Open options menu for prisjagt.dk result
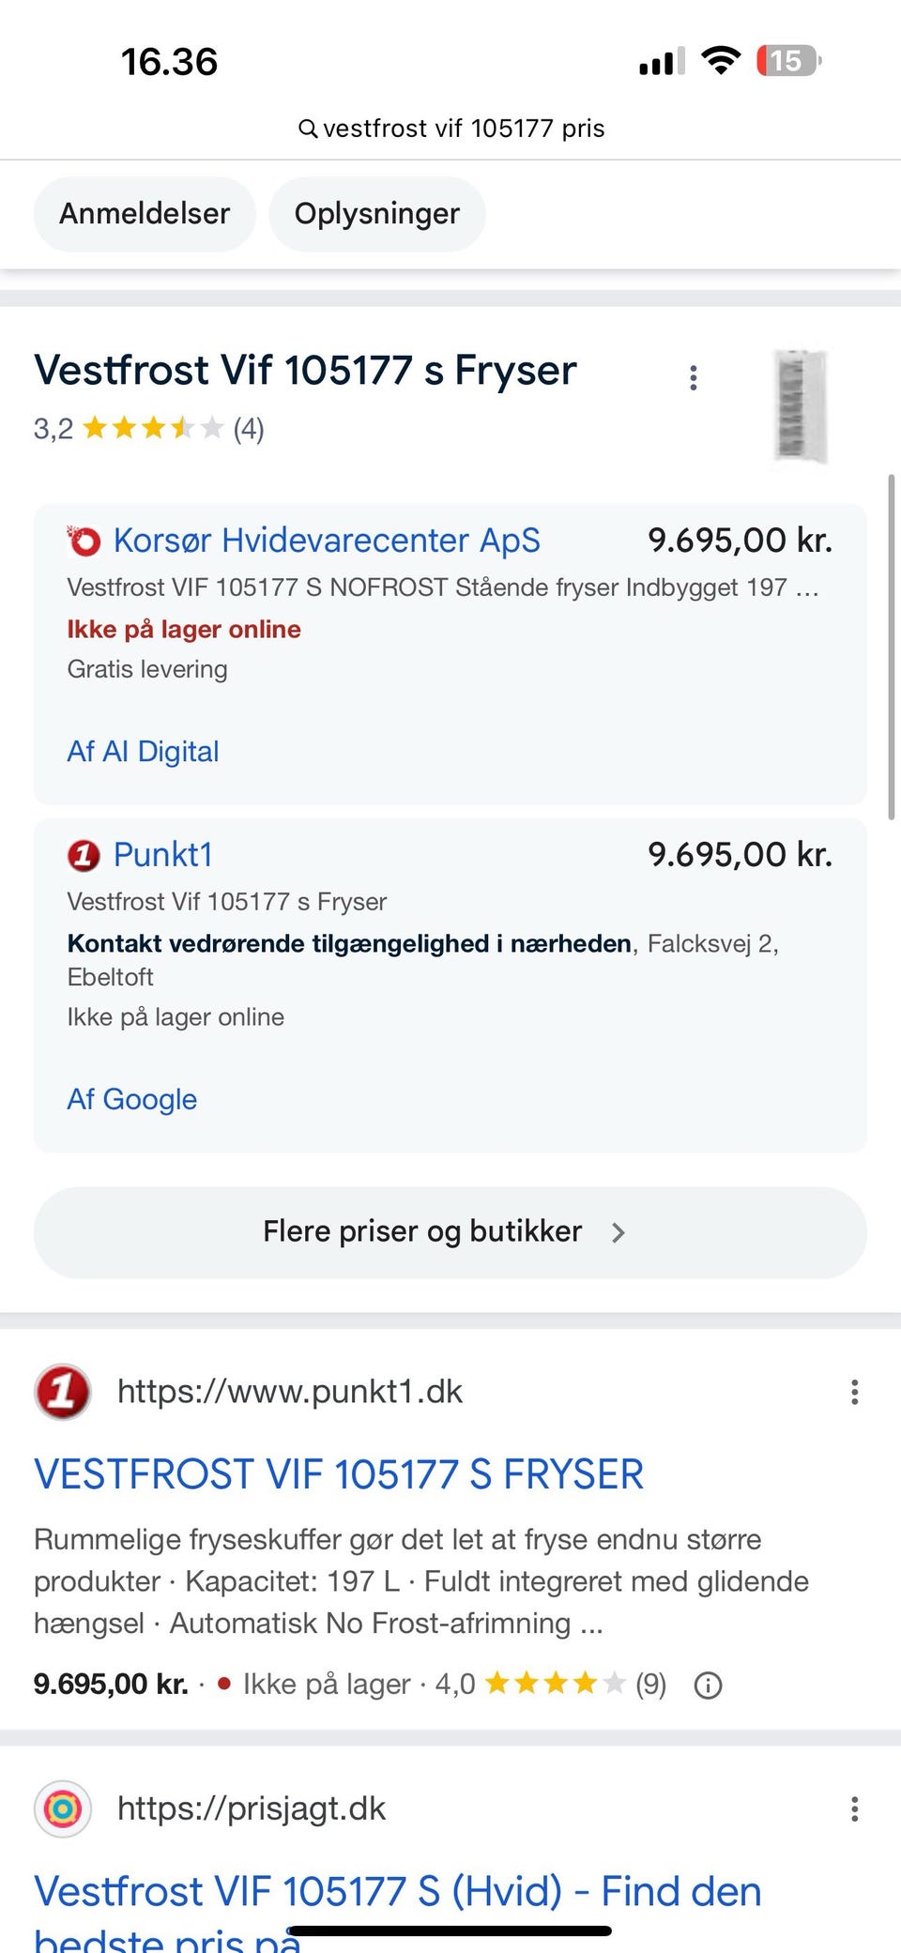Viewport: 901px width, 1953px height. coord(854,1808)
